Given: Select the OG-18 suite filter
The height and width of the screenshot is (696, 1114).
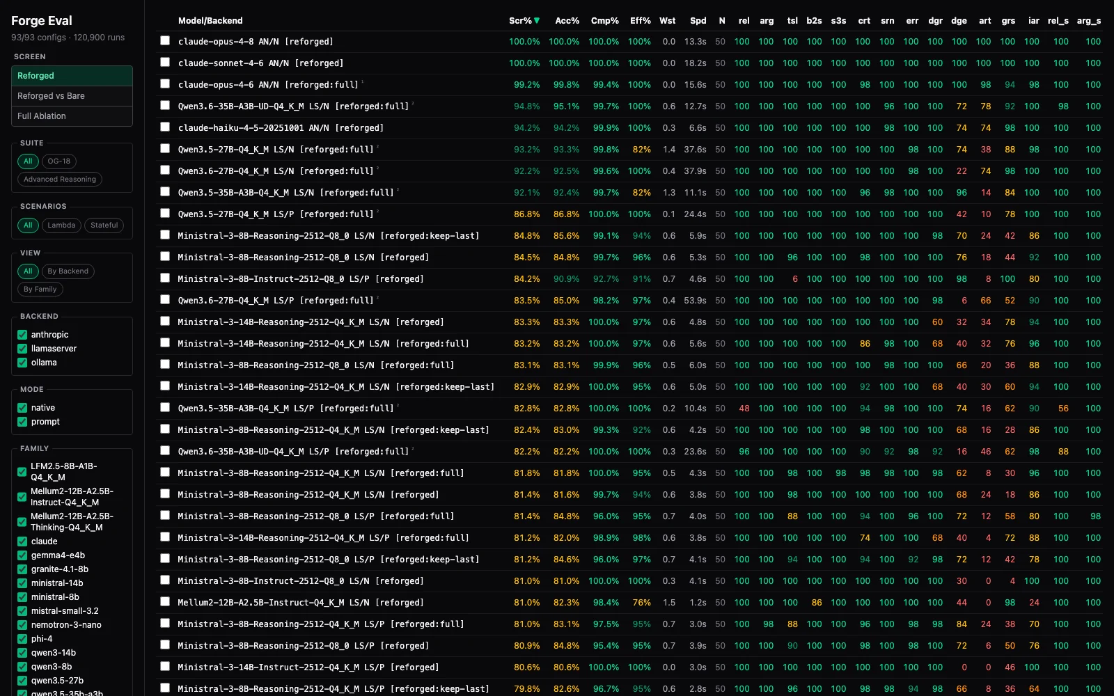Looking at the screenshot, I should click(x=59, y=161).
